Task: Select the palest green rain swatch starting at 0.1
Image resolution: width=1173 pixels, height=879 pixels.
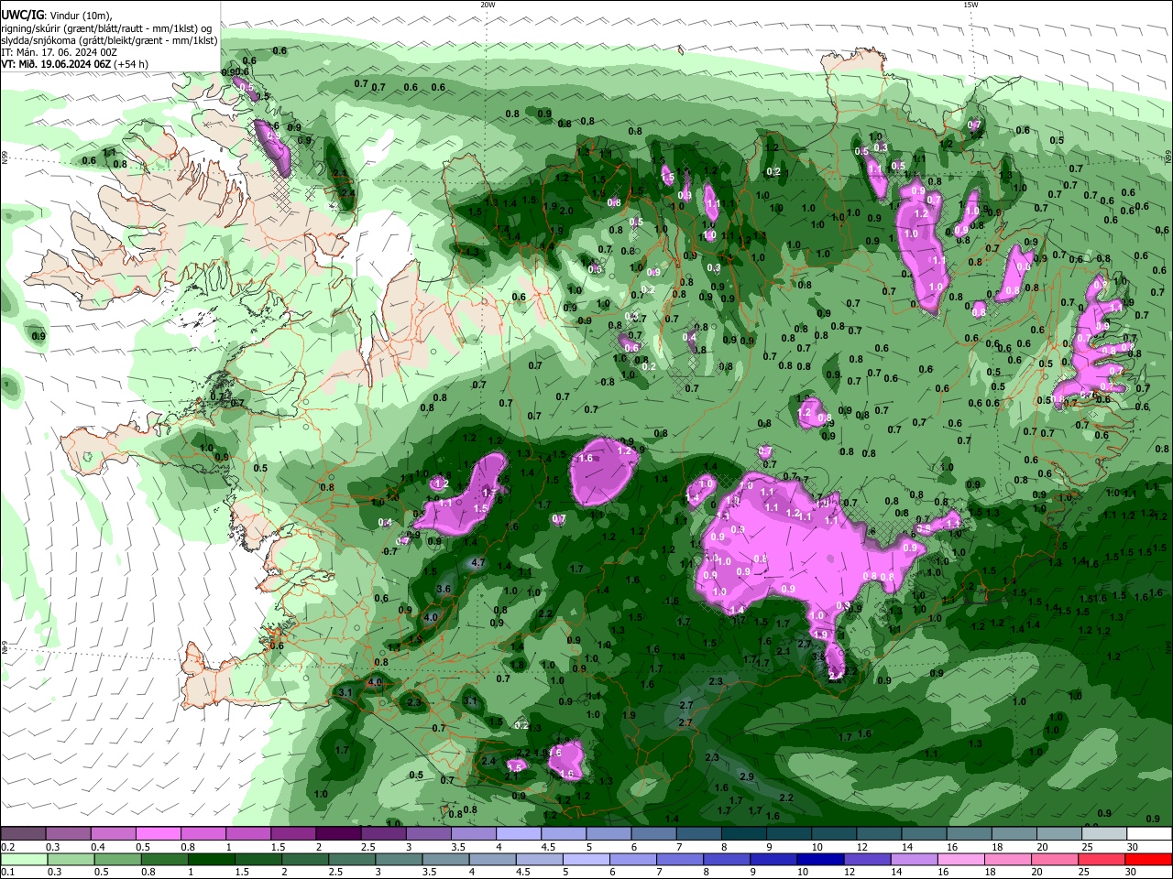Action: click(22, 859)
